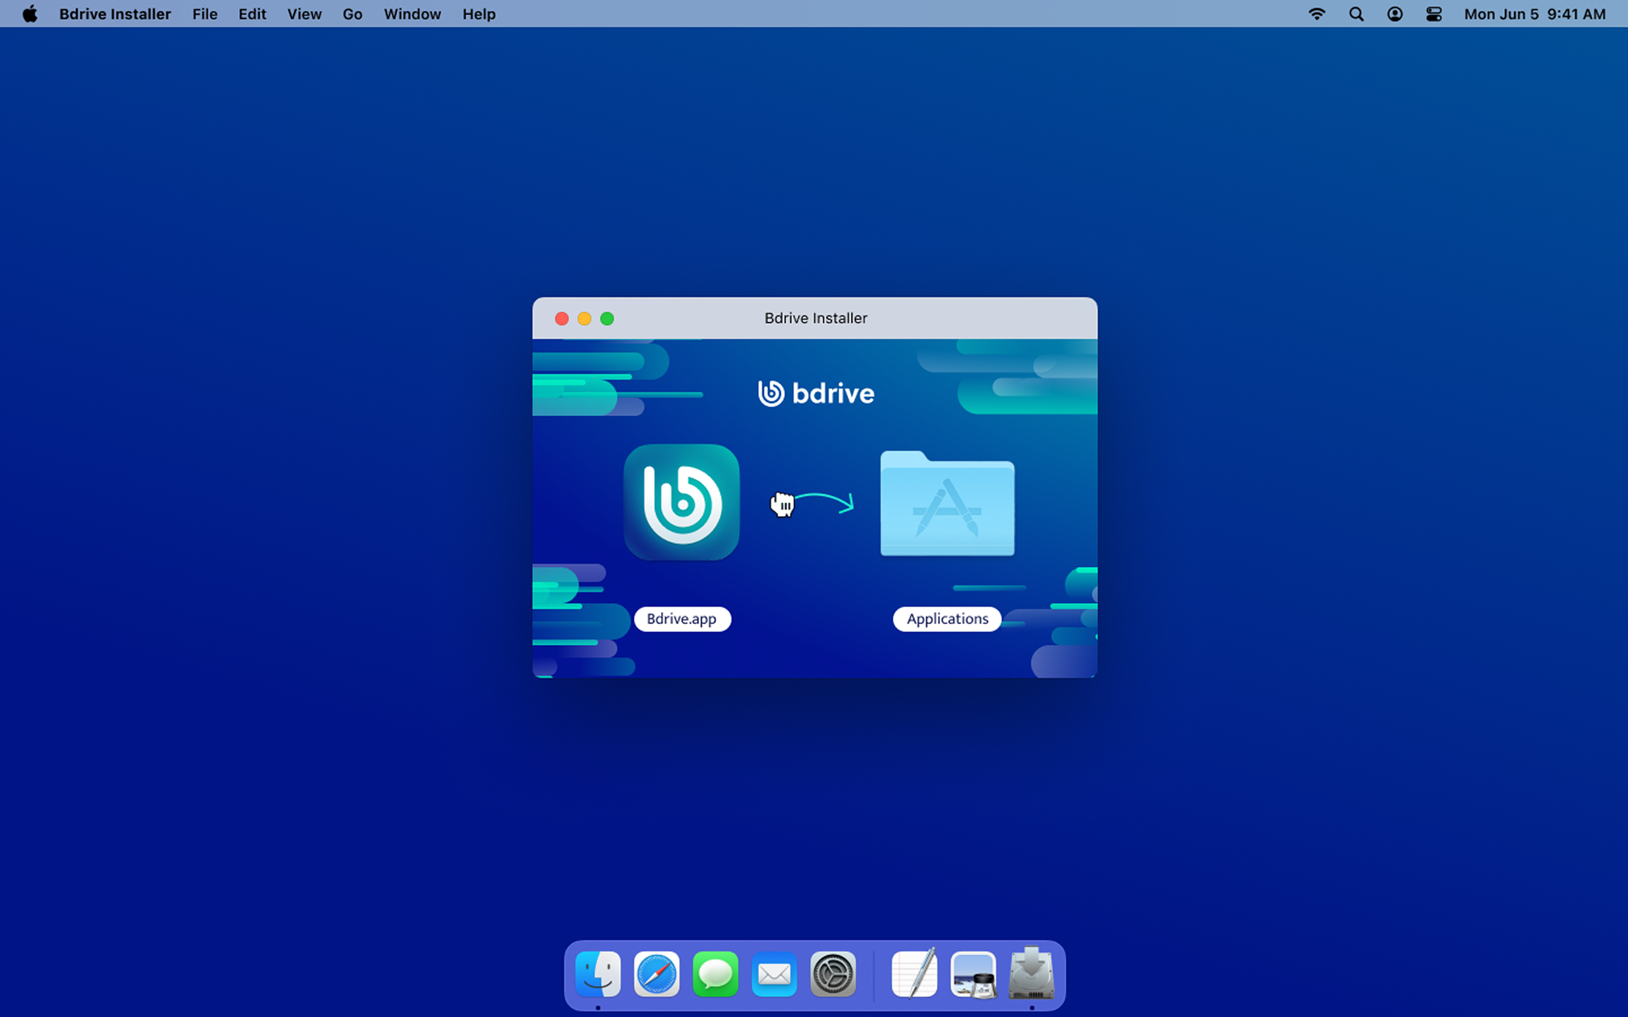The height and width of the screenshot is (1017, 1628).
Task: Open the Edit menu
Action: 252,14
